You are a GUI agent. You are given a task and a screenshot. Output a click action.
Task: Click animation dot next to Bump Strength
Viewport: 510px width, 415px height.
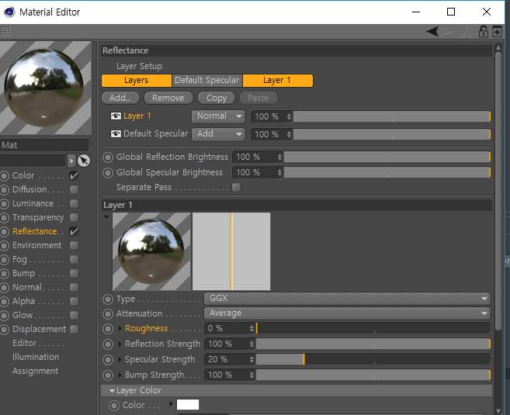(x=108, y=375)
